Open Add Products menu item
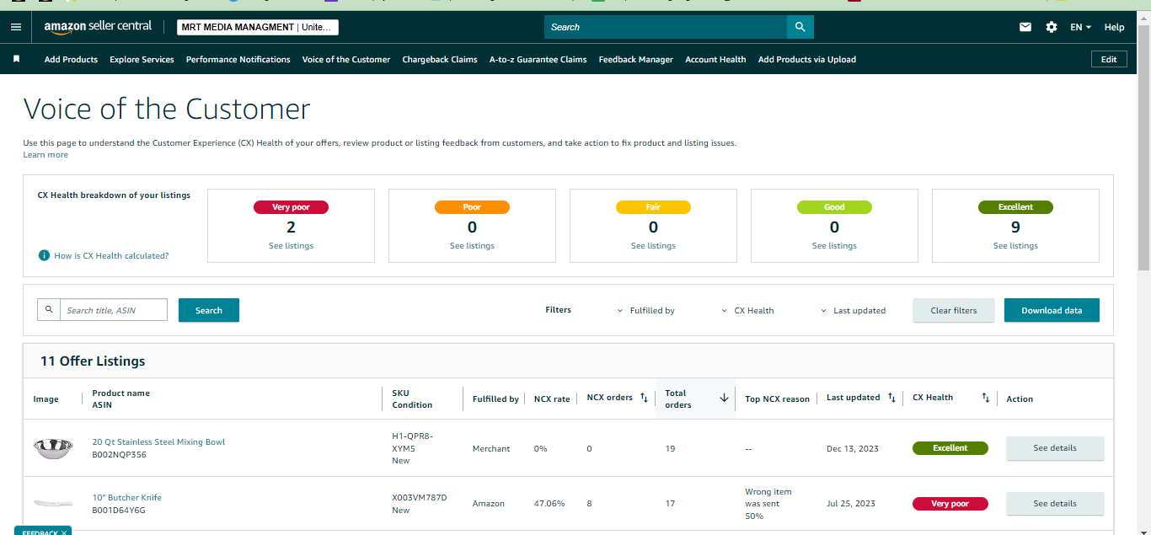Viewport: 1151px width, 535px height. (71, 59)
